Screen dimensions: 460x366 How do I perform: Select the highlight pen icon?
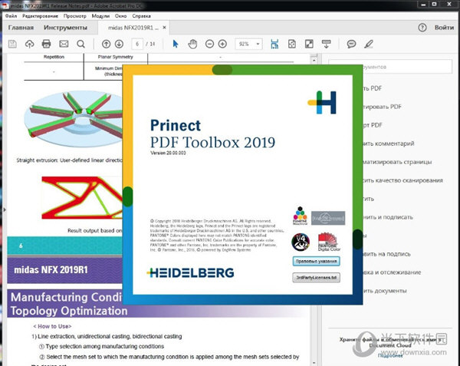369,44
